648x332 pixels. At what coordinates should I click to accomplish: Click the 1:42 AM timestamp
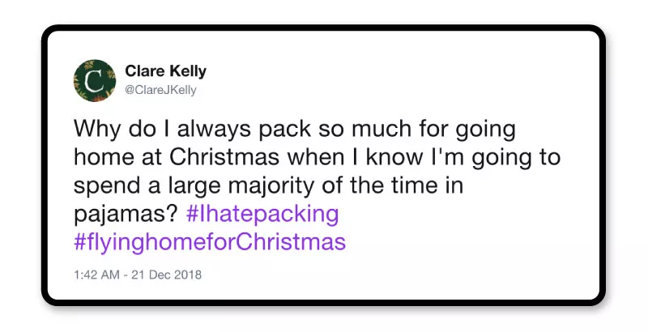tap(96, 275)
